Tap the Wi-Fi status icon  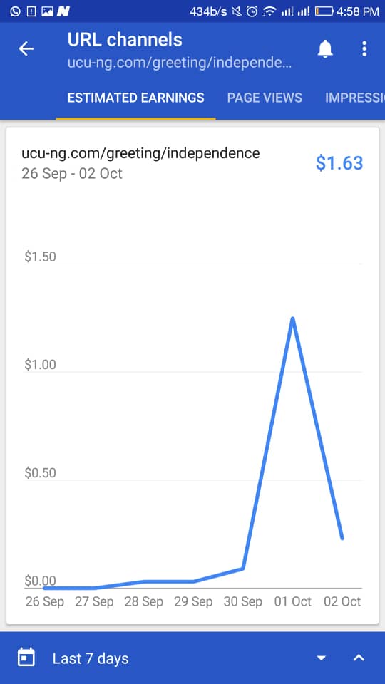coord(269,11)
